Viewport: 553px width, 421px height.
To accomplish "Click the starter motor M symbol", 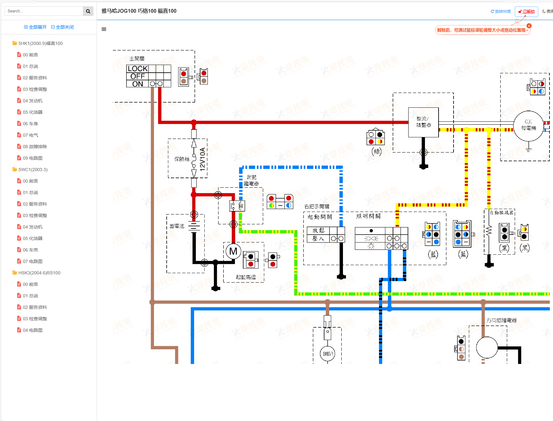I will tap(233, 251).
